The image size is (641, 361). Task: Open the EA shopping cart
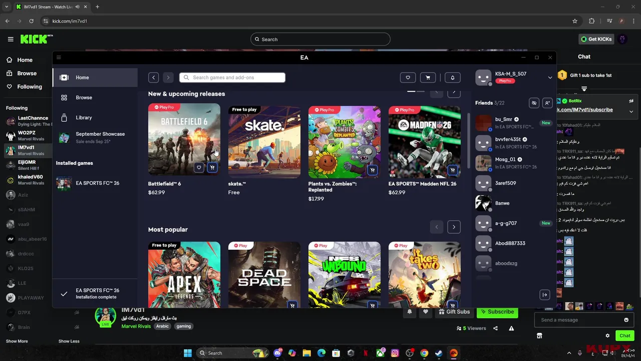pyautogui.click(x=428, y=78)
